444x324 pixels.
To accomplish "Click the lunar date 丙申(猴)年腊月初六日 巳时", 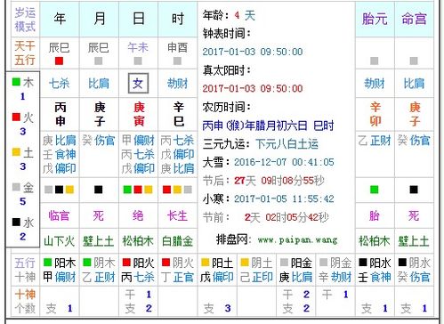I will pos(268,126).
